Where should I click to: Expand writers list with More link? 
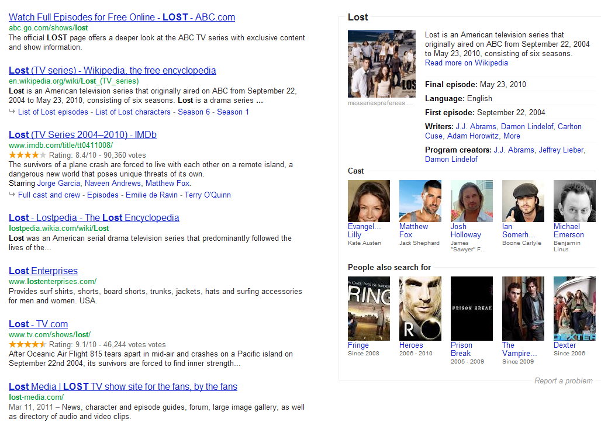click(x=511, y=136)
